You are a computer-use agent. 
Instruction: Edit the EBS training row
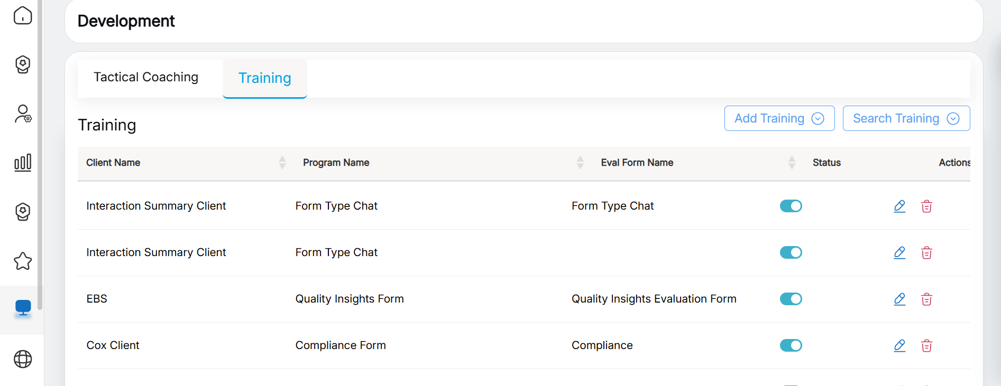click(899, 299)
